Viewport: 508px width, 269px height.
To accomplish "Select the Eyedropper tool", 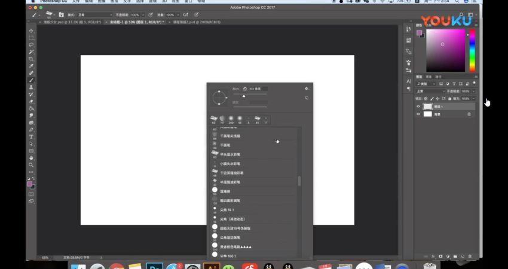I will pyautogui.click(x=31, y=66).
